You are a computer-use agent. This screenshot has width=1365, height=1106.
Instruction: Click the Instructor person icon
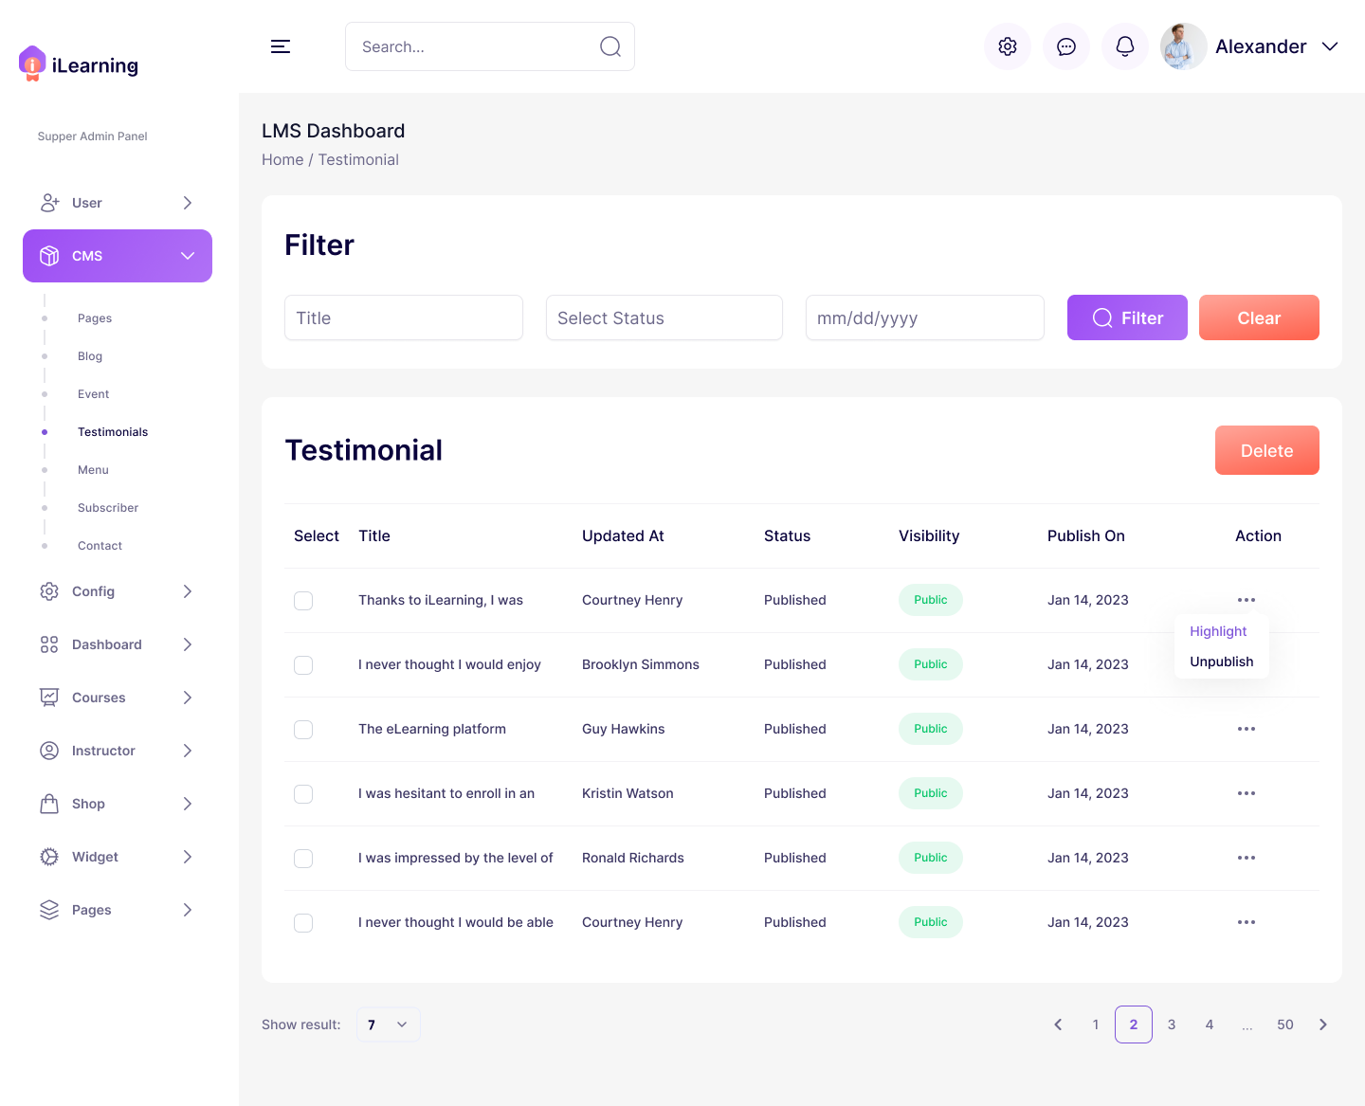coord(49,751)
